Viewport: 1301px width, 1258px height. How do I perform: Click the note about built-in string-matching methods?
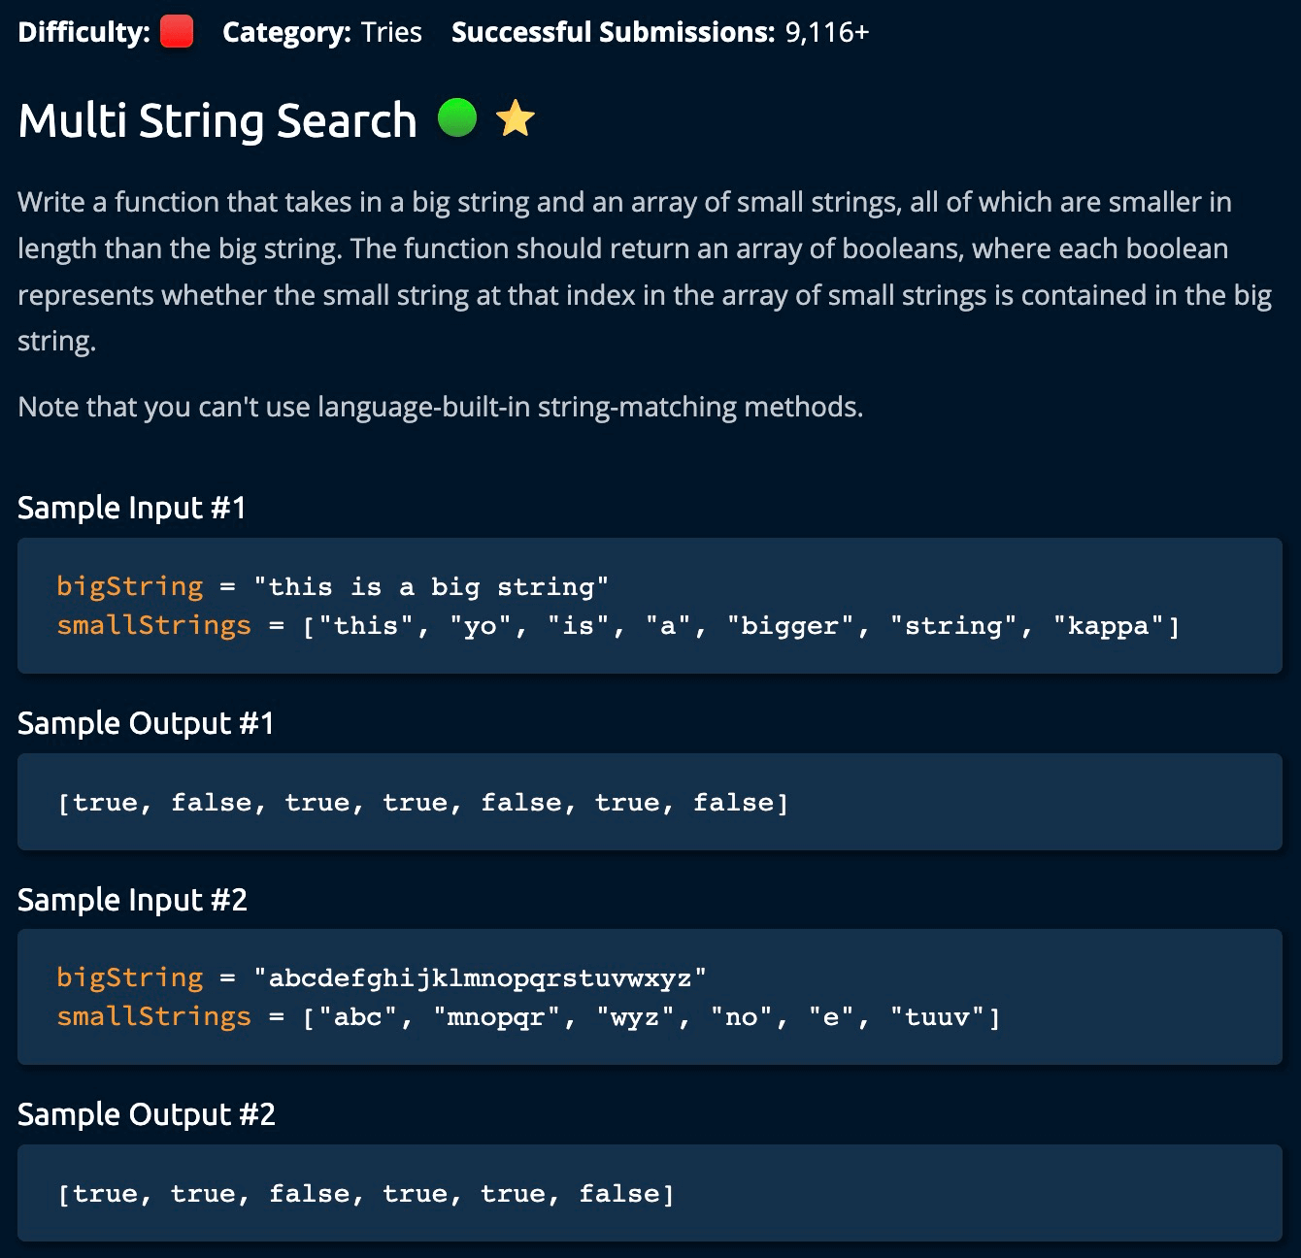(x=440, y=407)
